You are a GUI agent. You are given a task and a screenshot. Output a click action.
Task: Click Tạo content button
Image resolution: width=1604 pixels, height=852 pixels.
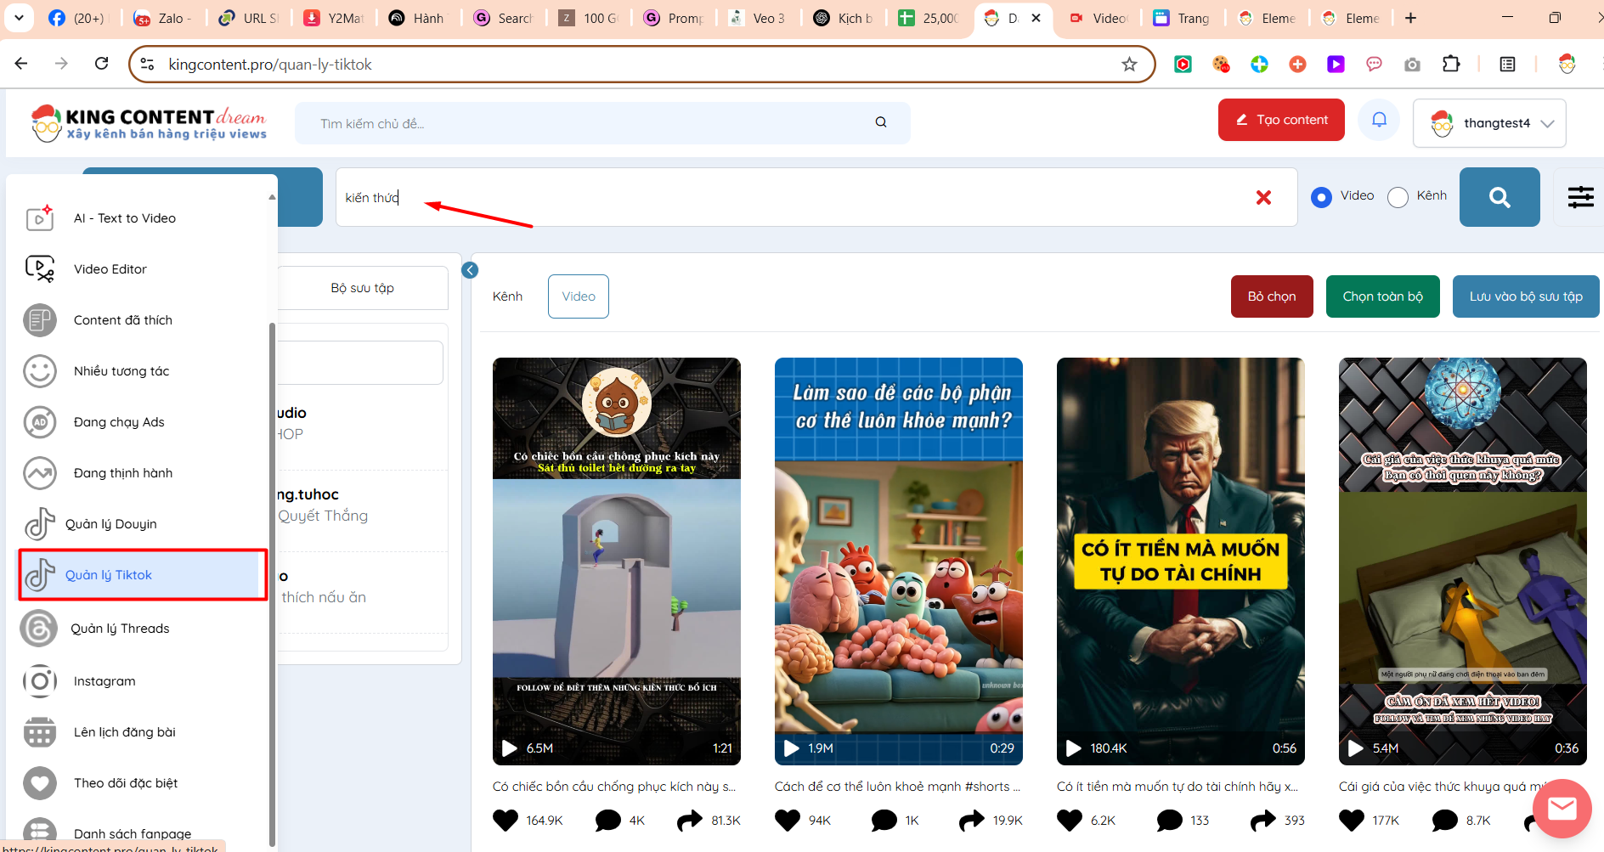click(1281, 120)
